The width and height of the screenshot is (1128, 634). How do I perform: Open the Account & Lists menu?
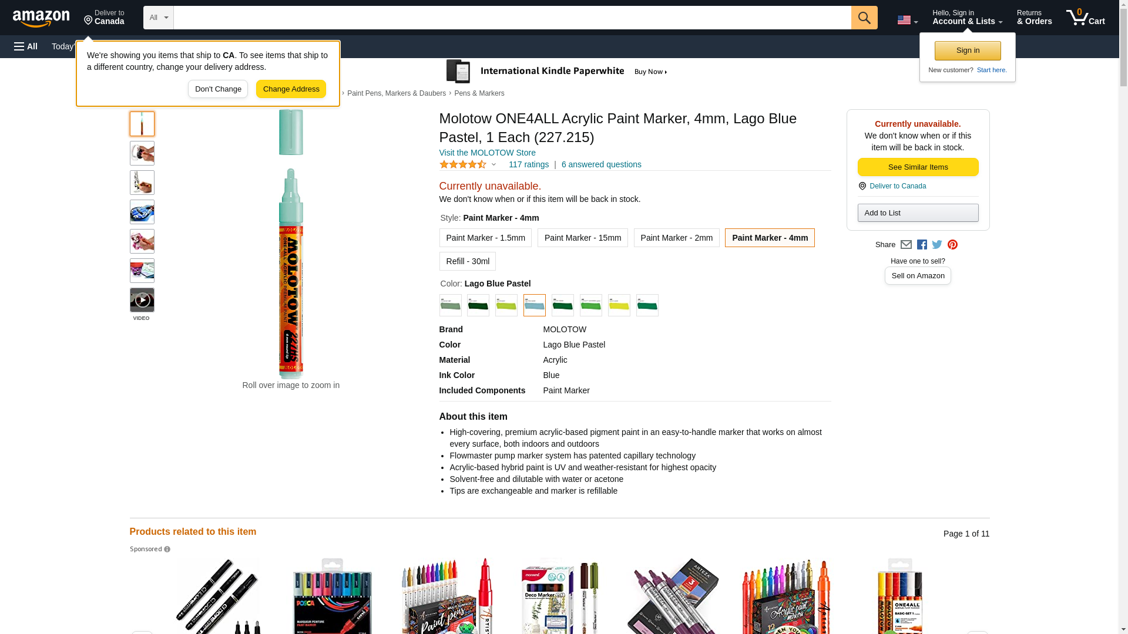[x=967, y=18]
